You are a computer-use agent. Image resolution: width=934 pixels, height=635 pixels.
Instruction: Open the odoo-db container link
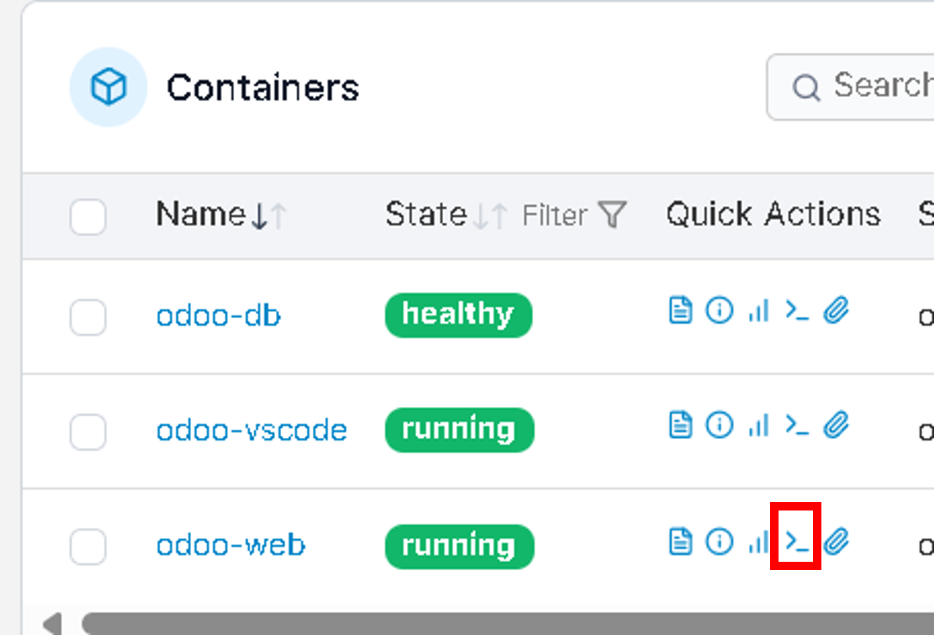(218, 316)
